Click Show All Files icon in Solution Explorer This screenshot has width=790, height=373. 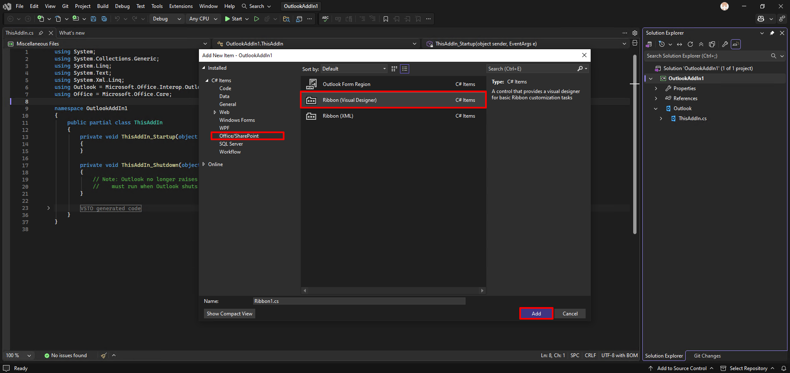(x=712, y=44)
